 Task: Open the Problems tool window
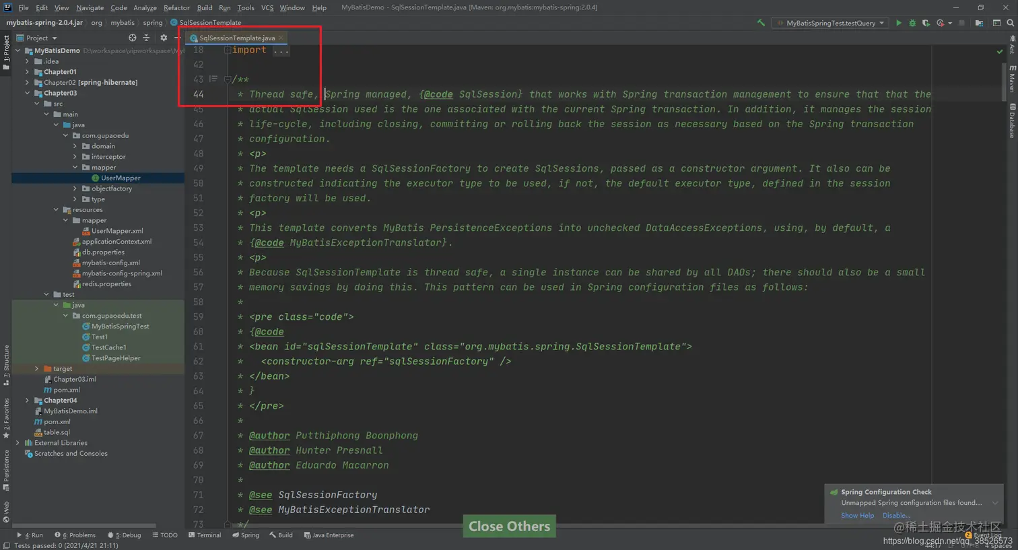tap(75, 535)
